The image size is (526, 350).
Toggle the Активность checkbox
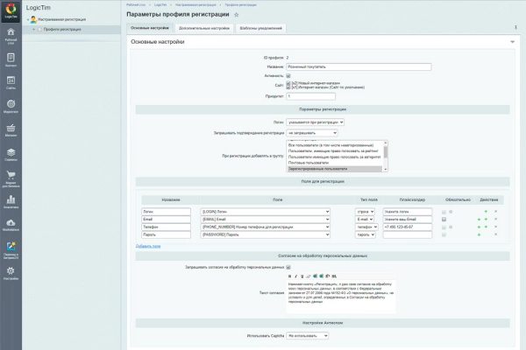click(288, 76)
